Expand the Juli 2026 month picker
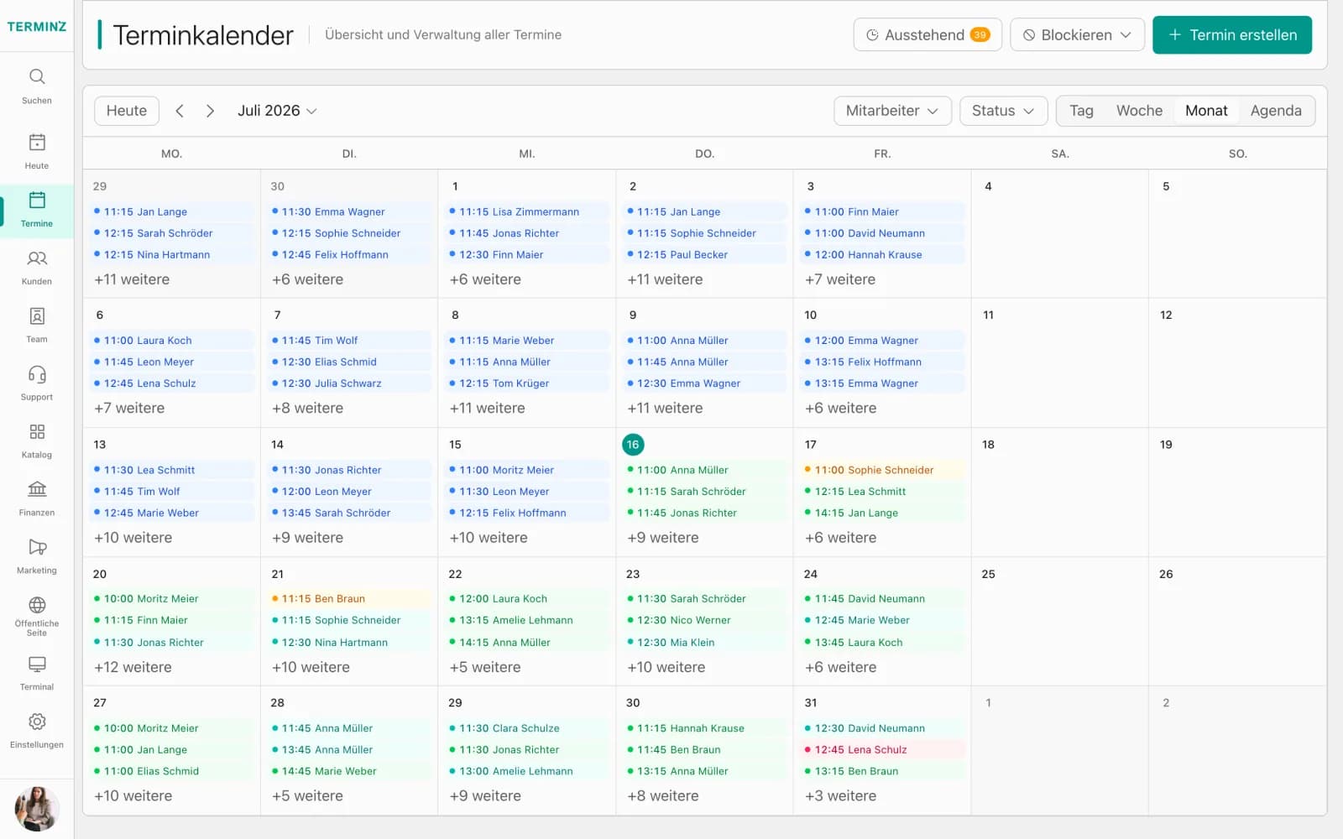Viewport: 1343px width, 839px height. [277, 111]
